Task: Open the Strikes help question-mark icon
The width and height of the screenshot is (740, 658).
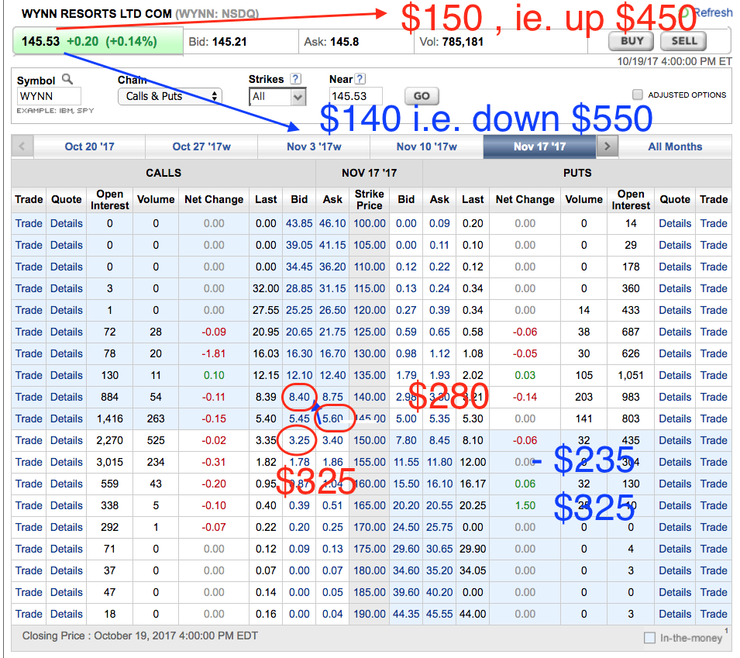Action: point(295,79)
